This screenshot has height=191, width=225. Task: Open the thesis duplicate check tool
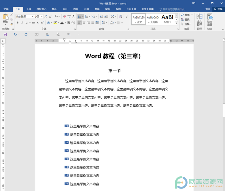[x=210, y=20]
